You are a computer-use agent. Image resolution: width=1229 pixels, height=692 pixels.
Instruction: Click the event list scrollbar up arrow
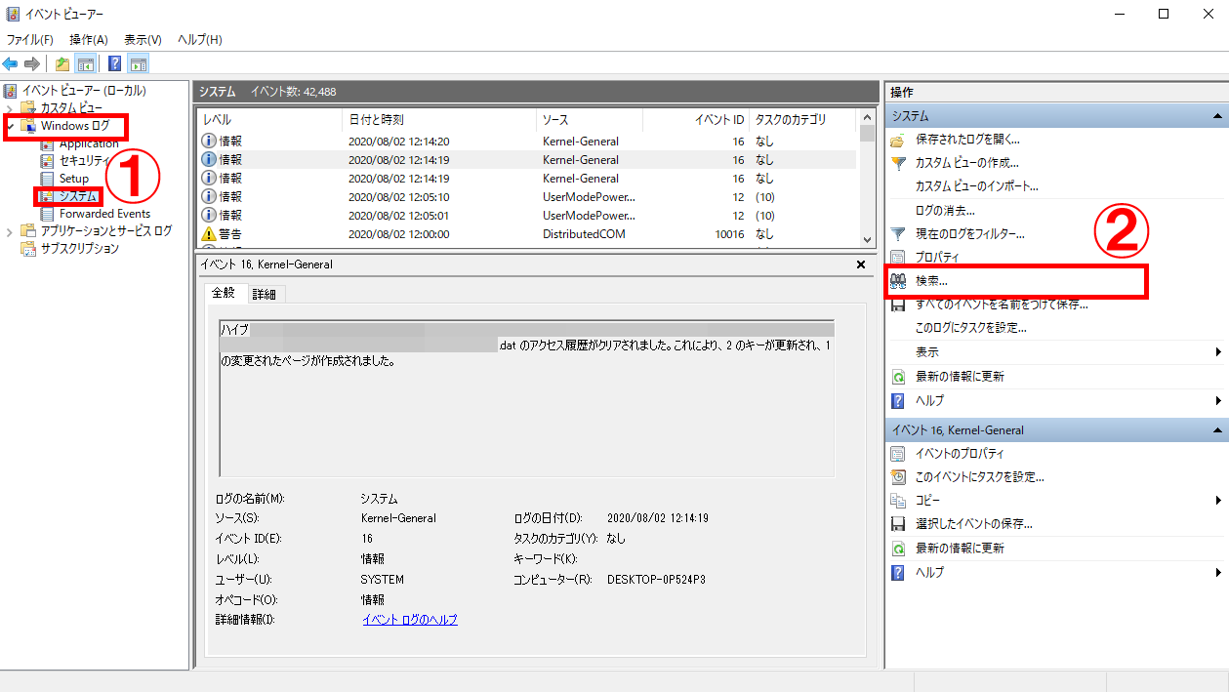point(867,118)
